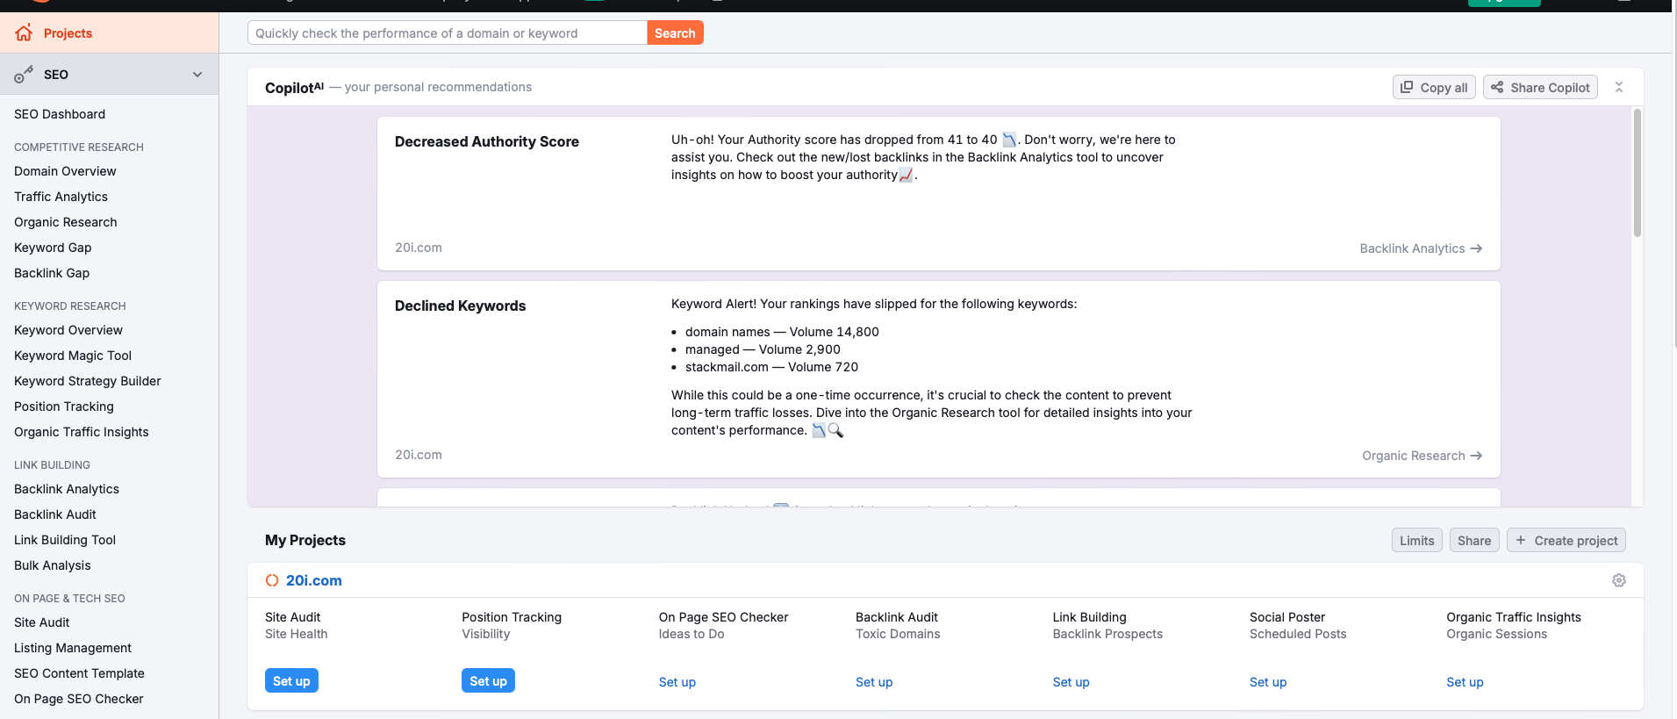1677x719 pixels.
Task: Open Listing Management
Action: (73, 648)
